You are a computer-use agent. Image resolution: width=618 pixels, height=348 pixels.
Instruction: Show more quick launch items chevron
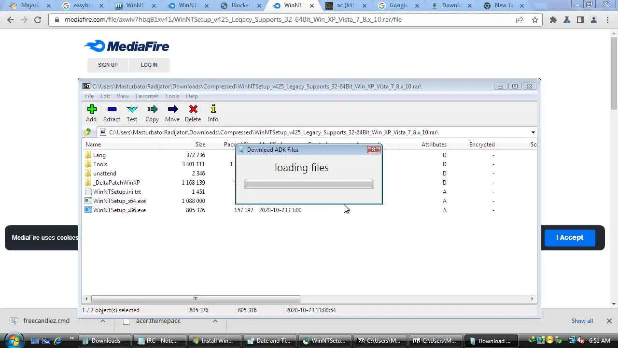click(72, 338)
